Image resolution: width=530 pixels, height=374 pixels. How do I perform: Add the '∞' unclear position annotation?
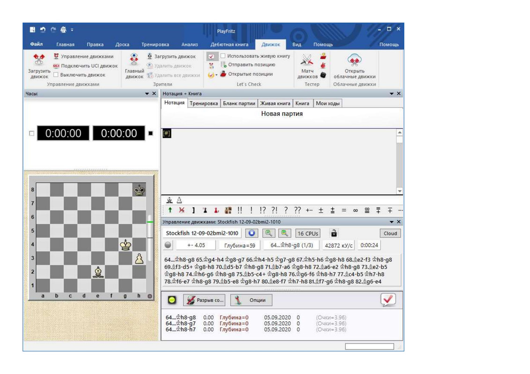pos(355,210)
